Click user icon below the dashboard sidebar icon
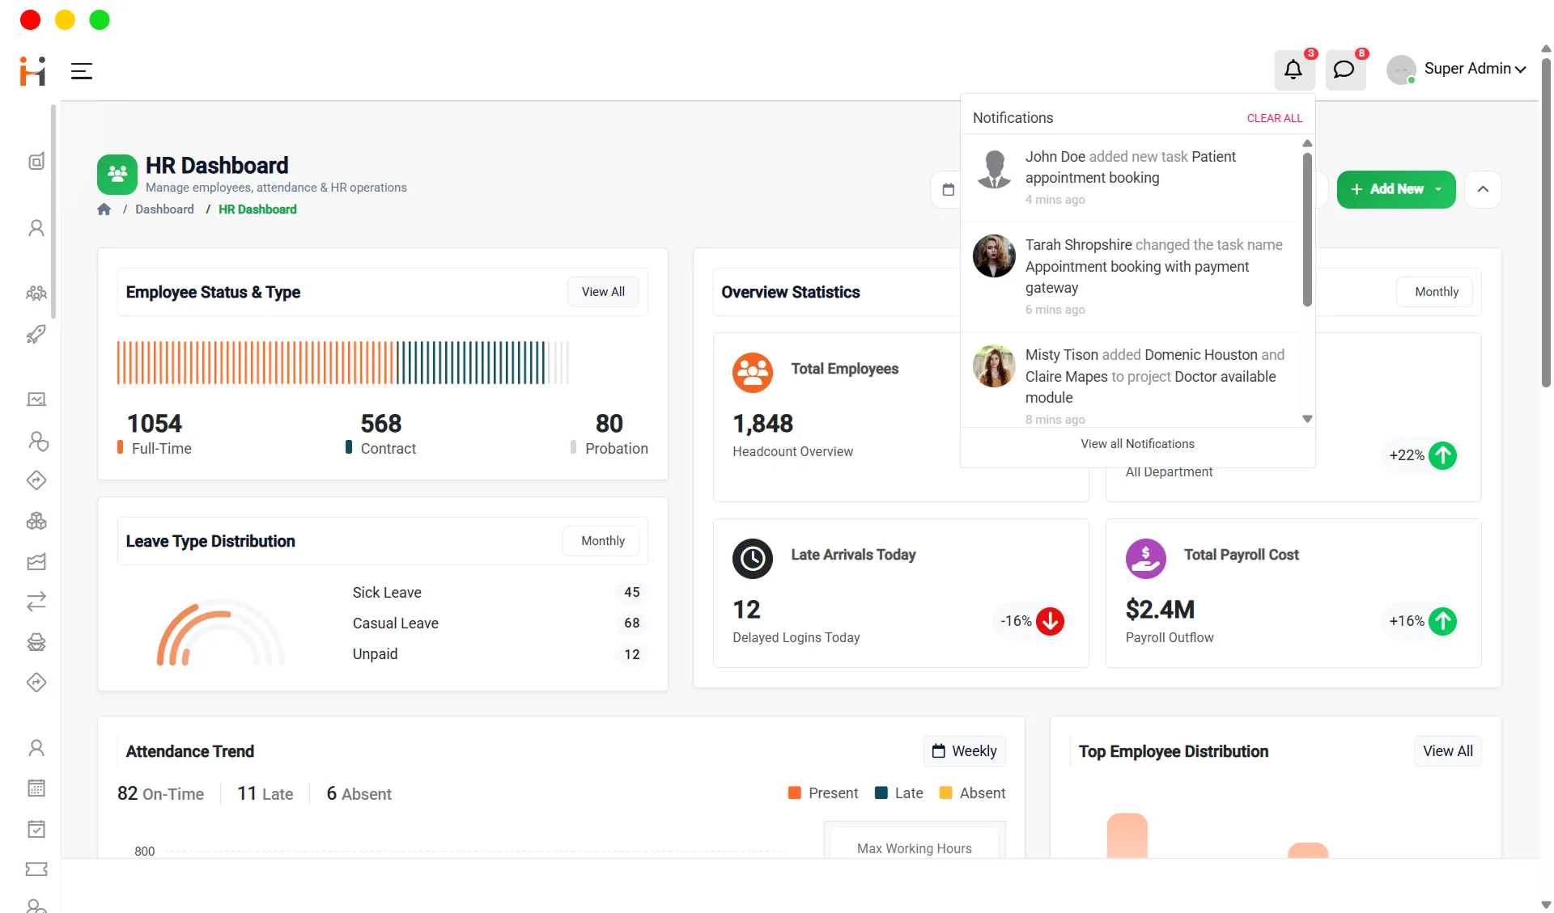The image size is (1554, 913). click(36, 228)
